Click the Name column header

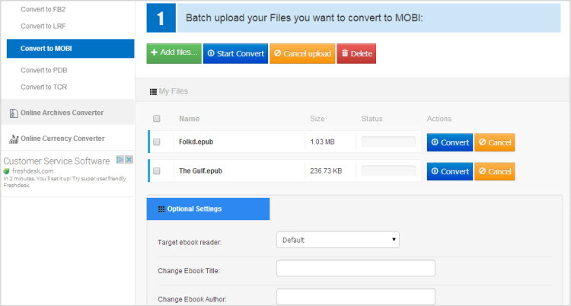189,119
